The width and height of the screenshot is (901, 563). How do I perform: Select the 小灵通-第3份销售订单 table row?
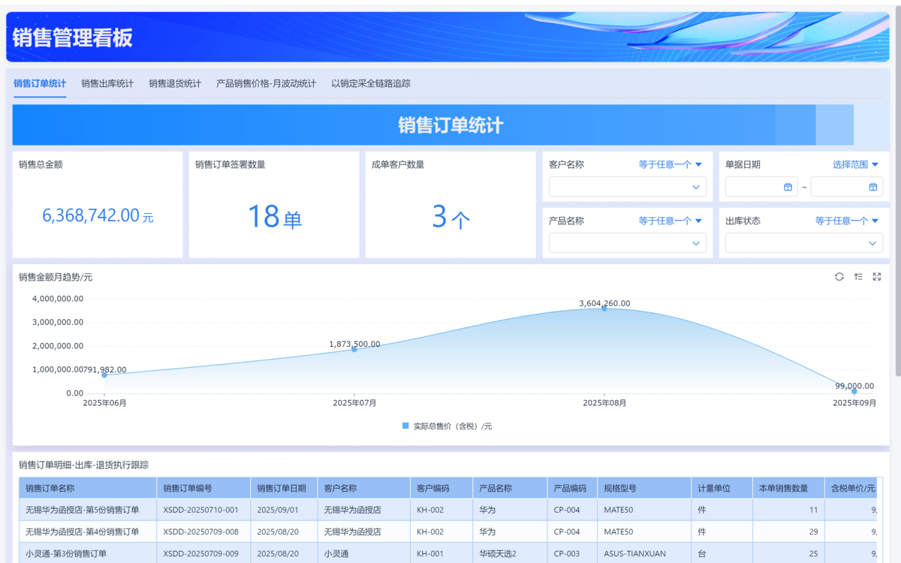click(x=66, y=553)
